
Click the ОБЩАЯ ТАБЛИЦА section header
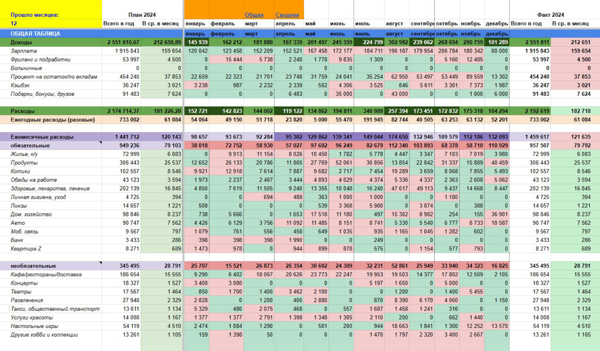(x=35, y=33)
